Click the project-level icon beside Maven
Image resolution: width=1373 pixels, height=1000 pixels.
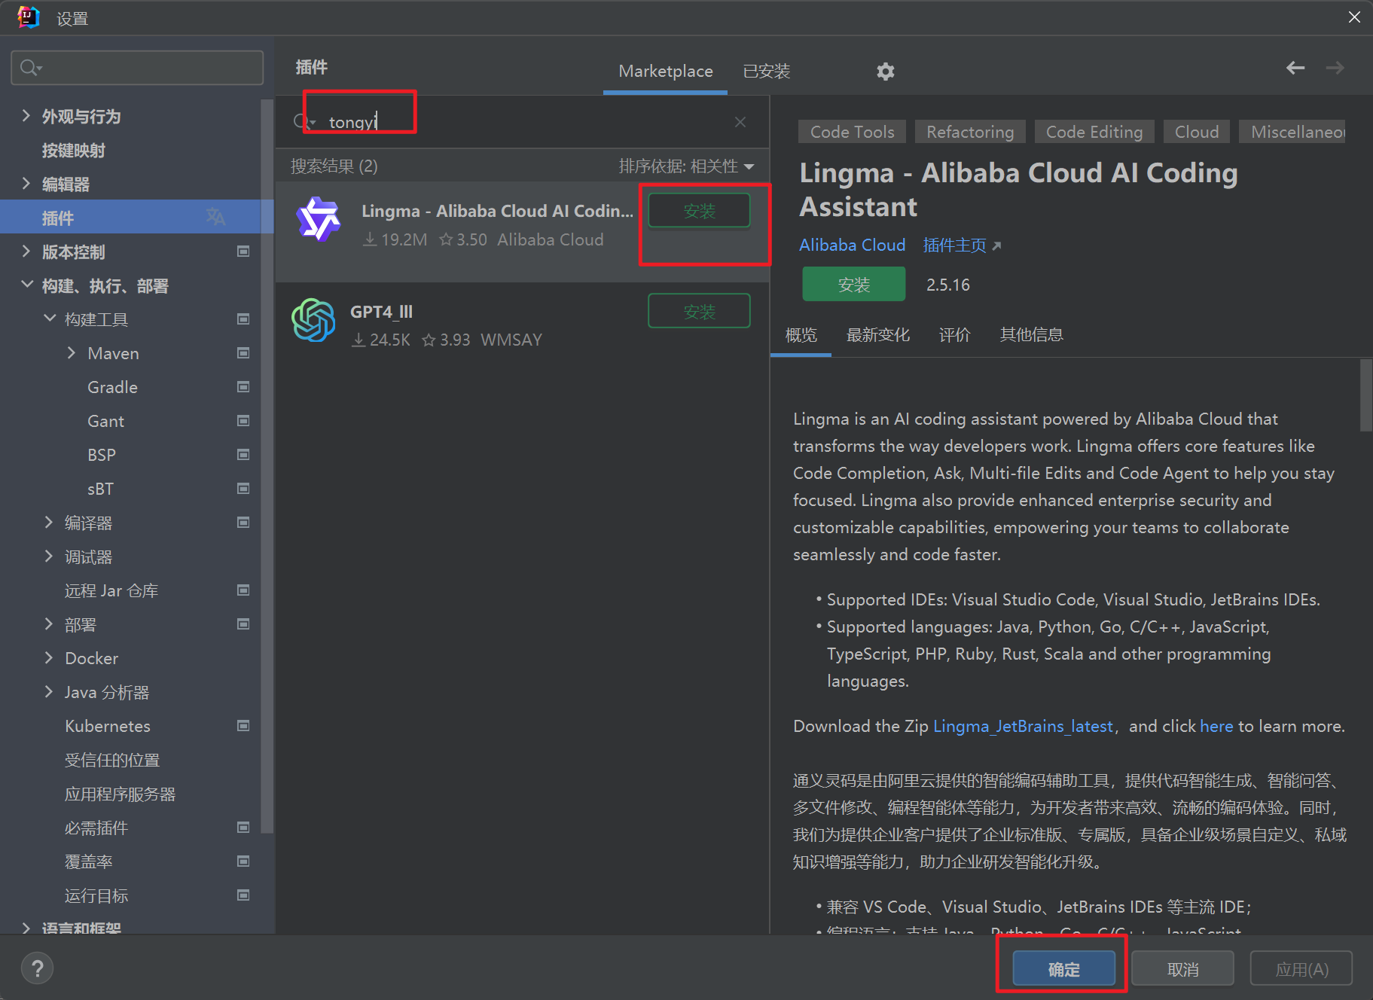coord(243,353)
